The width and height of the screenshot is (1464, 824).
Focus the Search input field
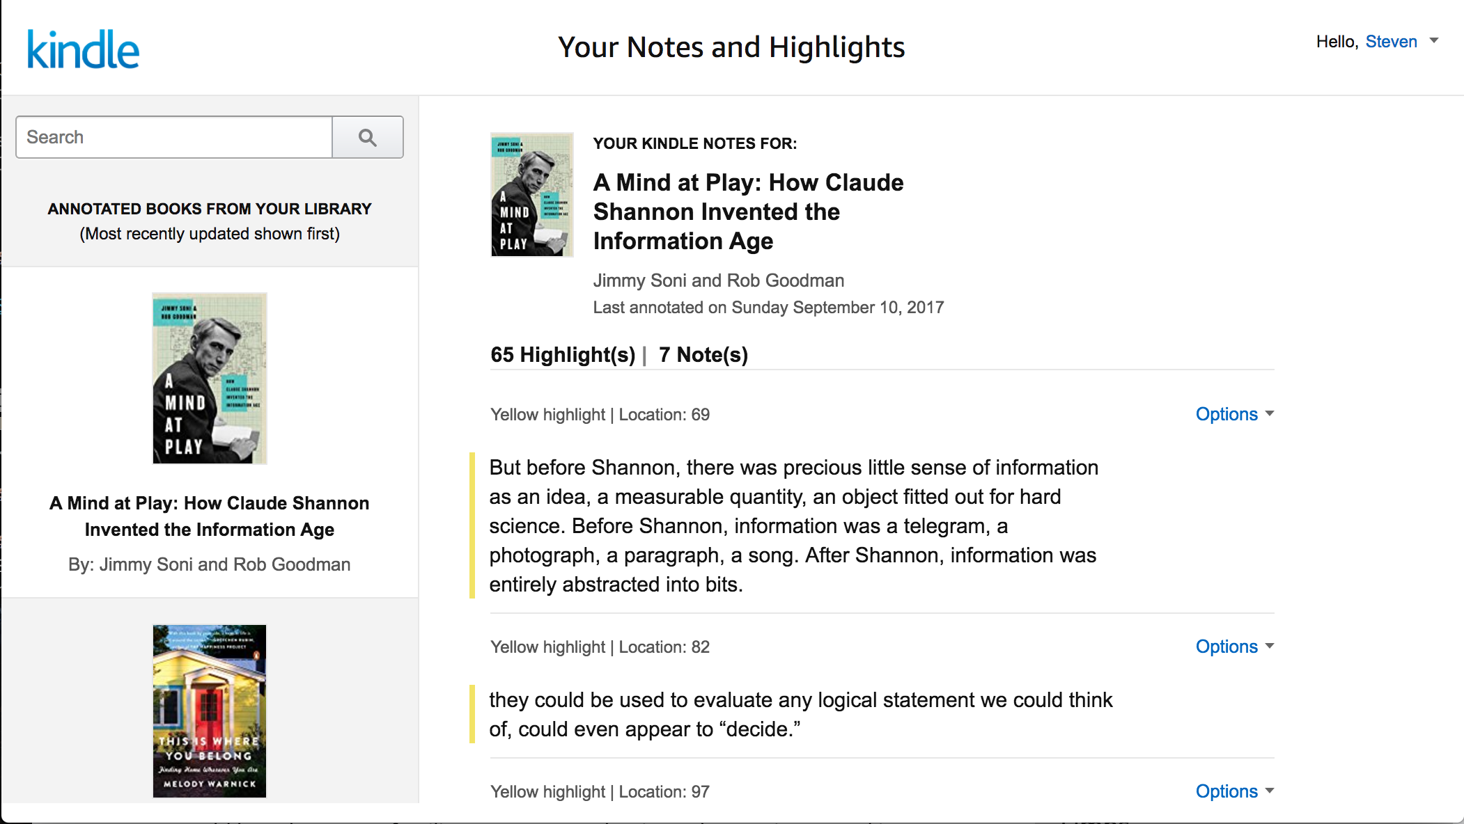pos(174,137)
